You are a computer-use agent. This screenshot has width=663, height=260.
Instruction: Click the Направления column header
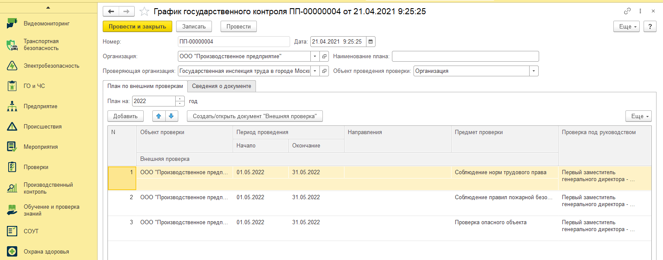398,139
